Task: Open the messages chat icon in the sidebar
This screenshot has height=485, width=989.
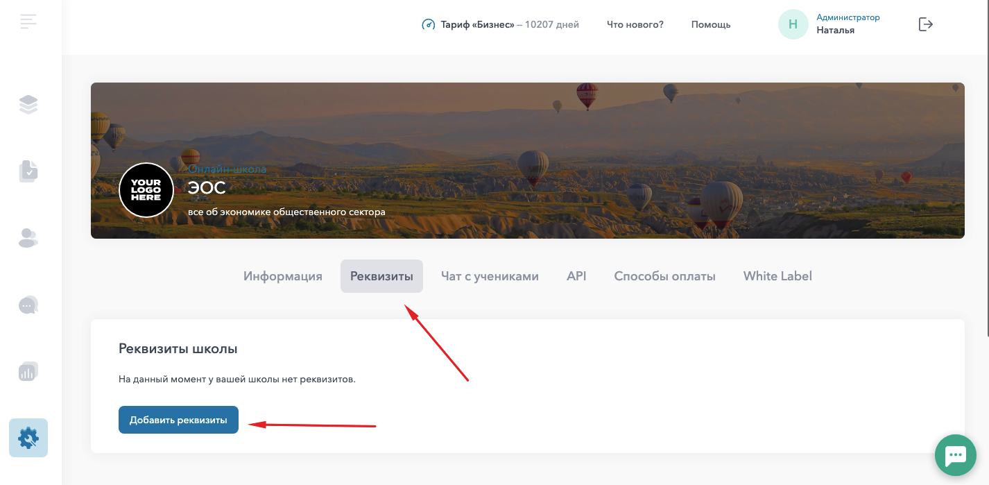Action: coord(28,305)
